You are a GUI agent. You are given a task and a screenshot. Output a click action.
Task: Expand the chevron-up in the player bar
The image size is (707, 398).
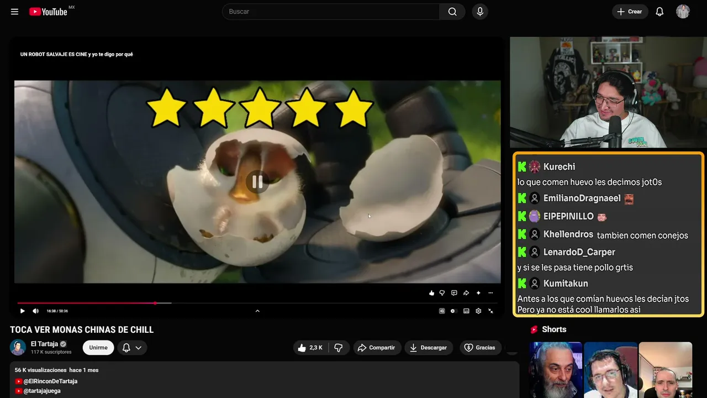257,311
